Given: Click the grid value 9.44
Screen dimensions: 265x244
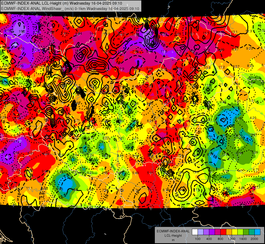Looking at the screenshot, I should click(135, 156).
